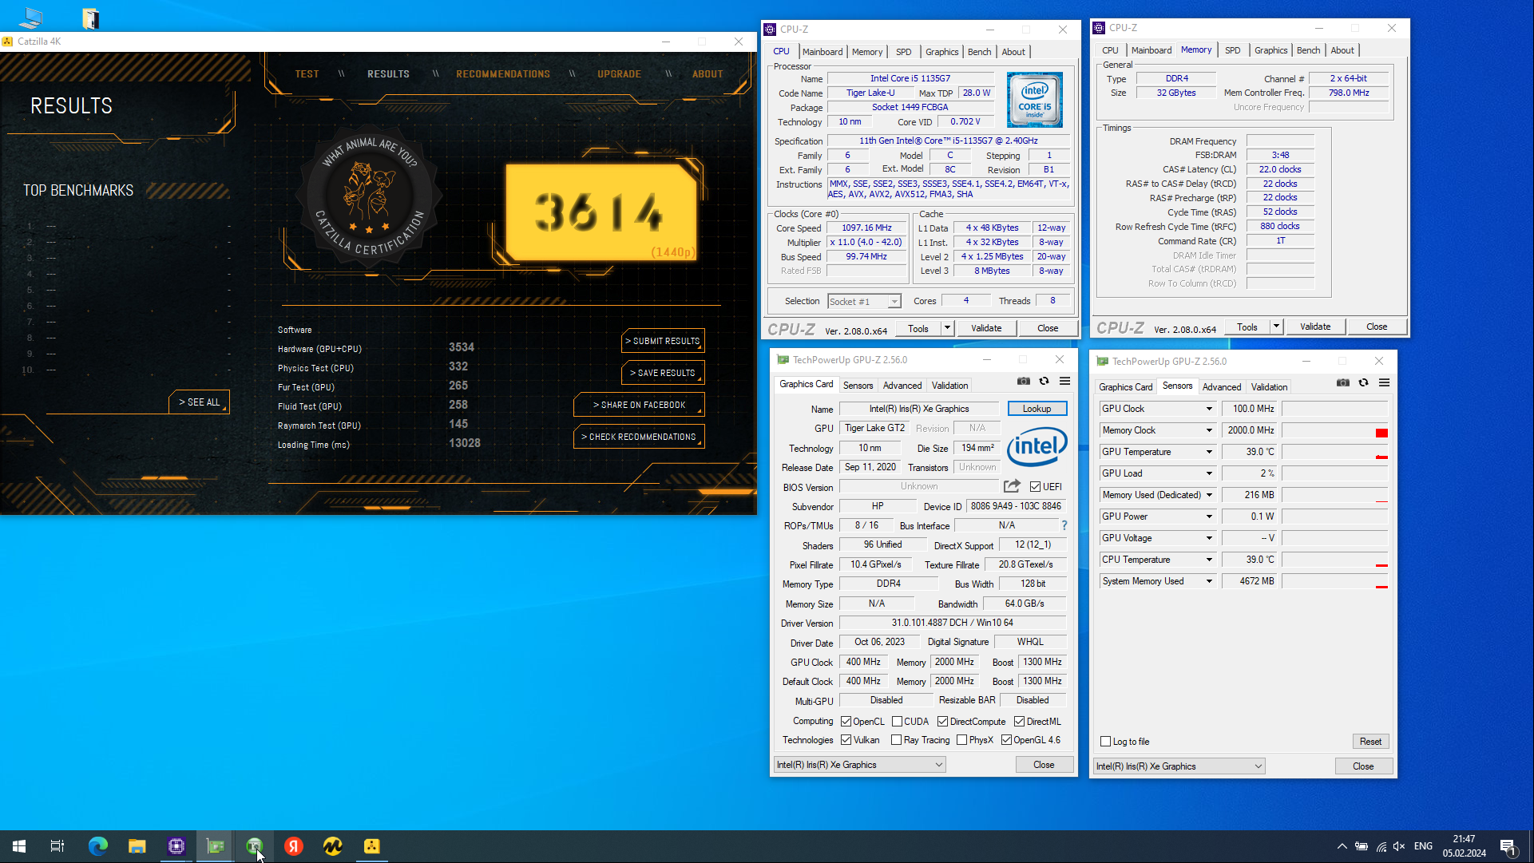Open Memory Clock sensor dropdown
Image resolution: width=1534 pixels, height=863 pixels.
(1209, 430)
